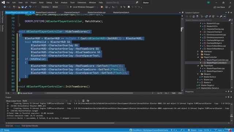Click the Collapse All icon in Solution Explorer
Screen dimensions: 234x132
pyautogui.click(x=210, y=16)
